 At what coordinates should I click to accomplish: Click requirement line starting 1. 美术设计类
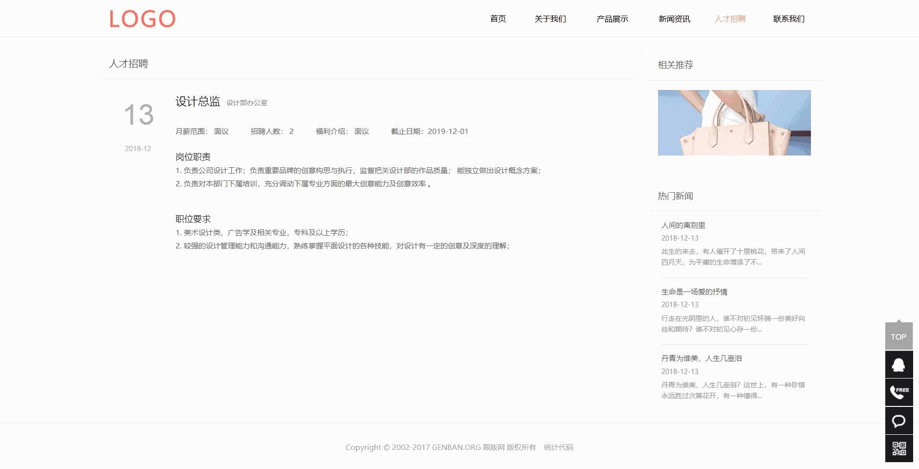[x=262, y=233]
